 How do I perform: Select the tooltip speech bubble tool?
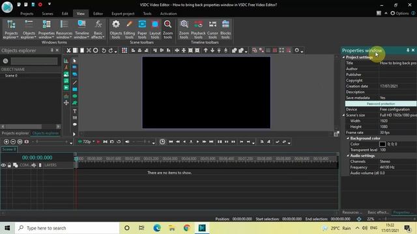tap(75, 124)
